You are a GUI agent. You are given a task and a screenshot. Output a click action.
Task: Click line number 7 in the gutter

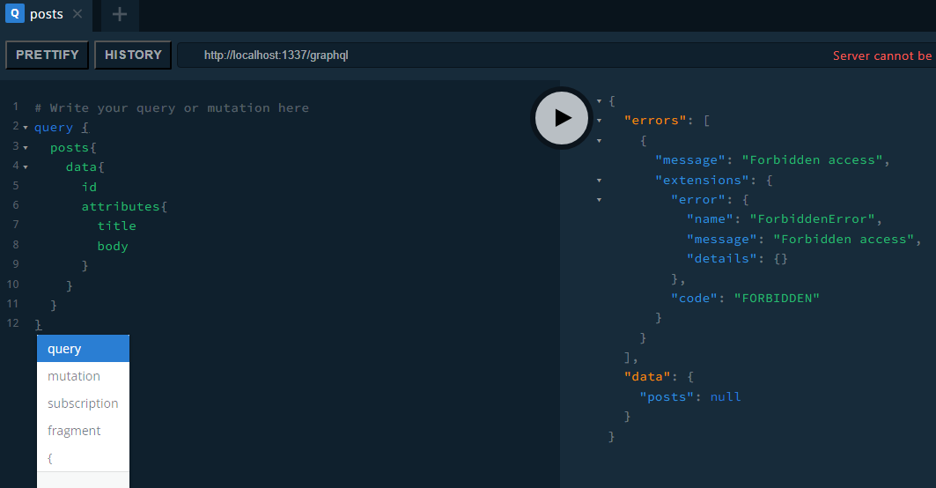pyautogui.click(x=16, y=225)
